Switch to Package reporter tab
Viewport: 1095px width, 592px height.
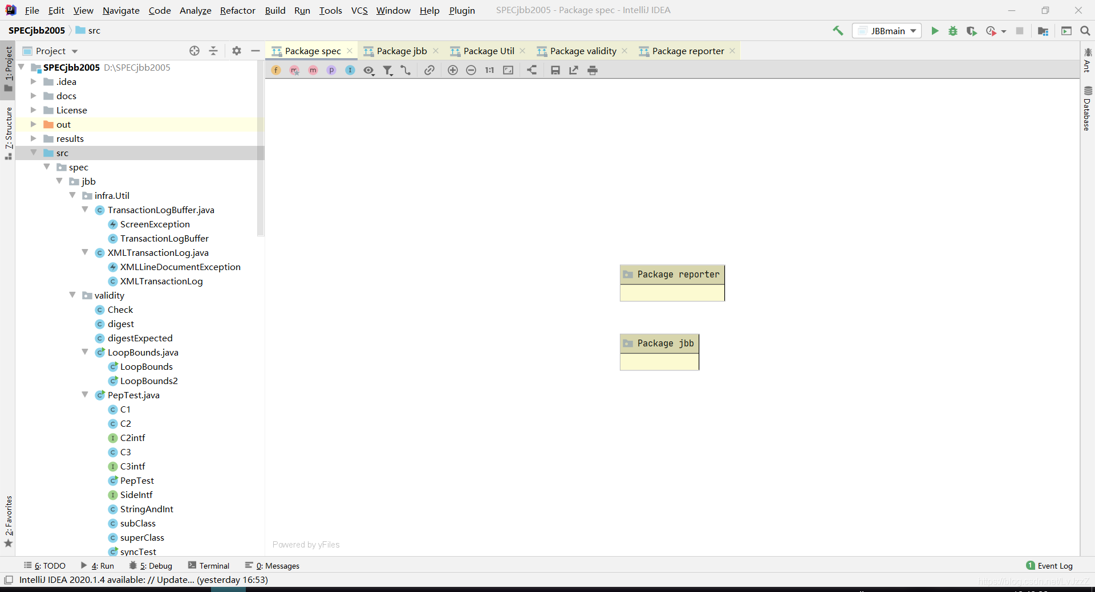coord(688,51)
